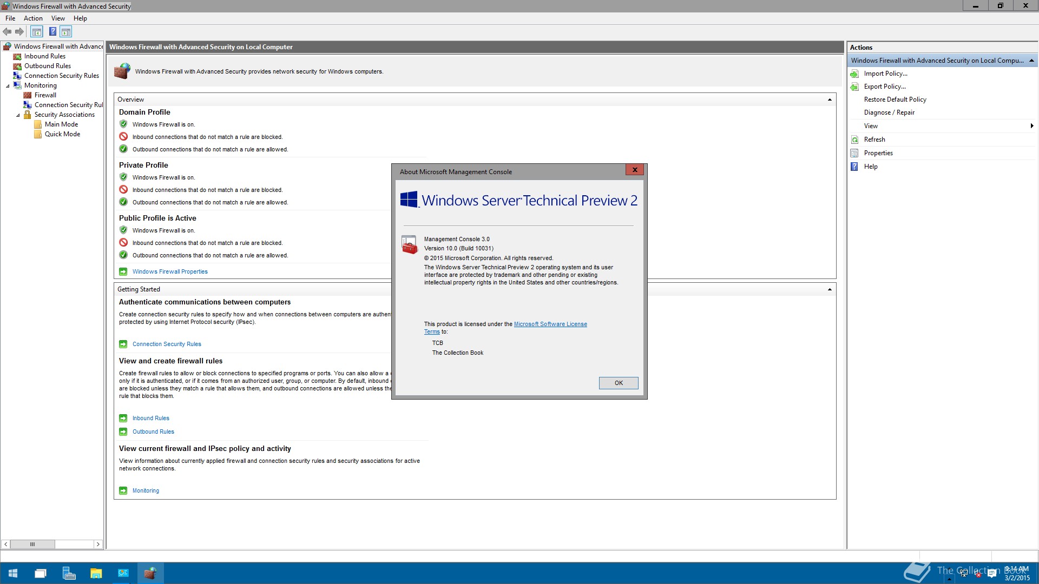
Task: Collapse the Actions group header arrow
Action: [x=1031, y=61]
